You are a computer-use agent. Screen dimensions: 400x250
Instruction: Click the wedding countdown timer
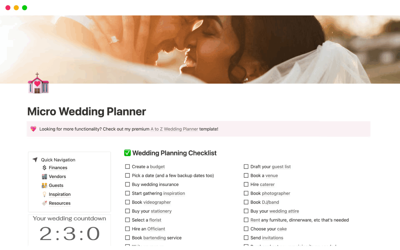click(x=69, y=234)
